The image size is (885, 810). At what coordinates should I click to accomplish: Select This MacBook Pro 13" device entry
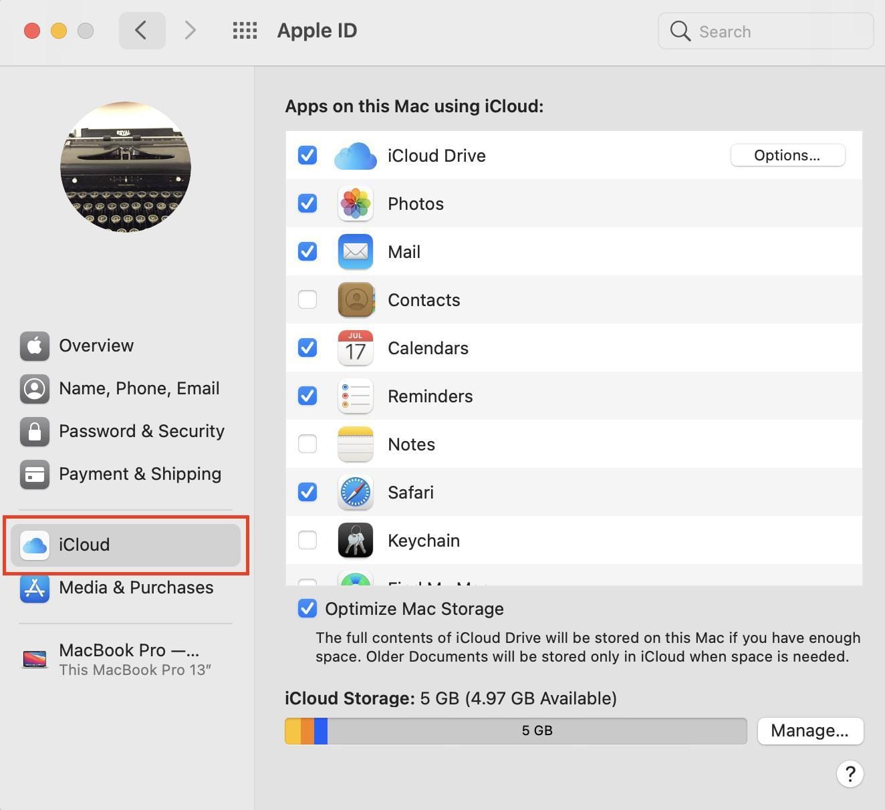126,660
